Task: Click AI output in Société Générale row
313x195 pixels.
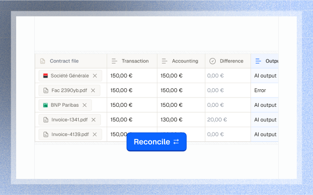Action: point(265,76)
